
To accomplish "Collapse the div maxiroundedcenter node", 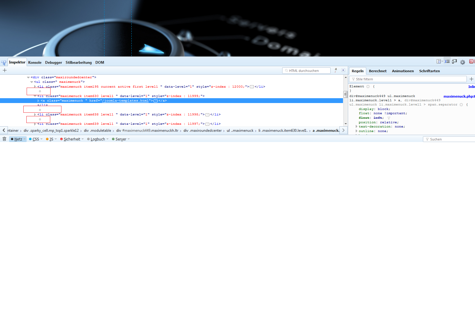I will coord(28,77).
